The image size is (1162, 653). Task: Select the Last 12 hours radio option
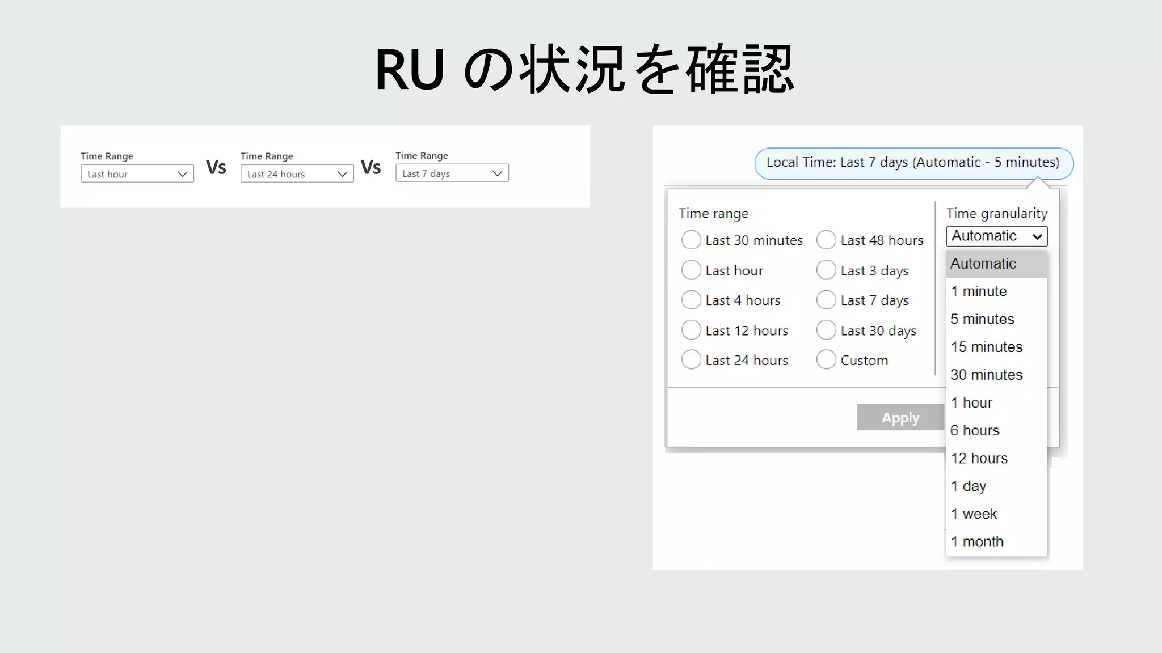point(691,330)
